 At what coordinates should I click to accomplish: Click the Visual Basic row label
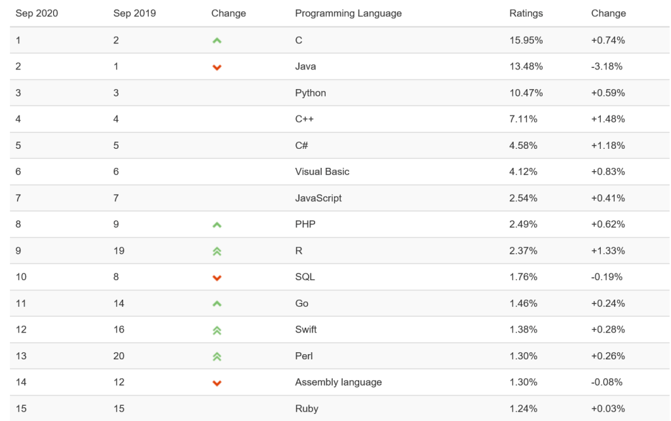(x=322, y=172)
